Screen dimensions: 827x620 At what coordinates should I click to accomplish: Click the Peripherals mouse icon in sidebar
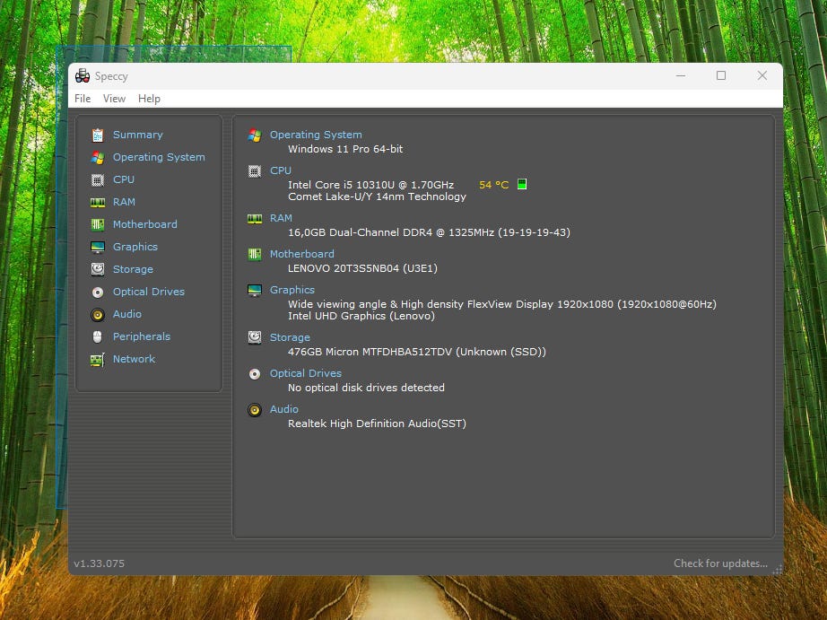pos(98,336)
